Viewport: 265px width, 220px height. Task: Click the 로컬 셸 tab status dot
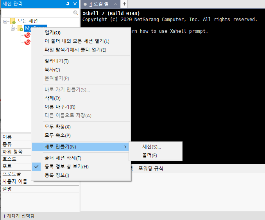tap(85, 4)
